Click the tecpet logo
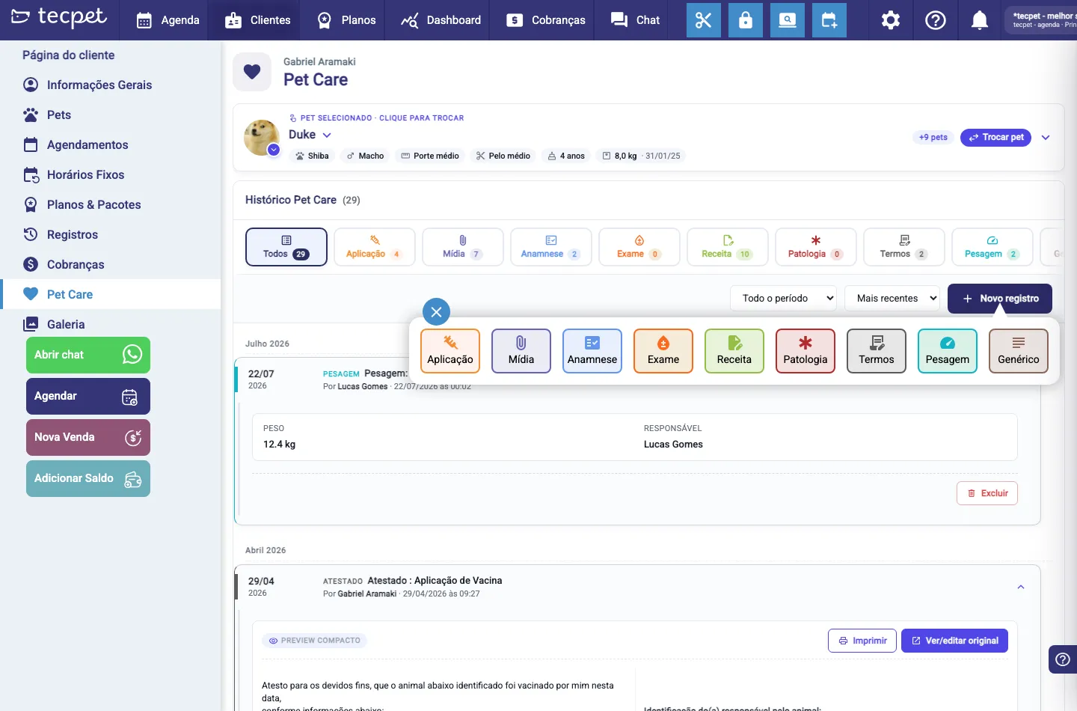Viewport: 1077px width, 711px height. pos(59,18)
